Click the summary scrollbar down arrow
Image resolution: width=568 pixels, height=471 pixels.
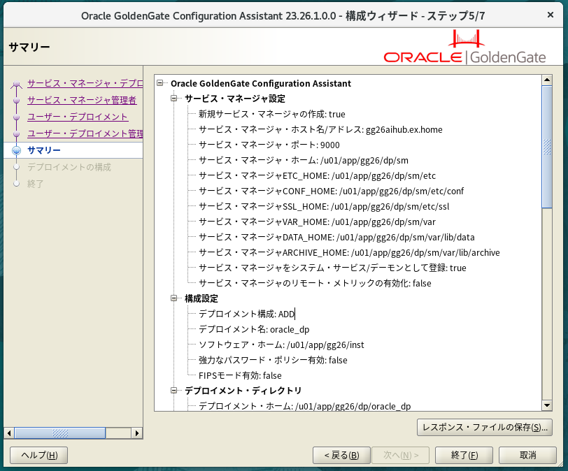point(547,405)
